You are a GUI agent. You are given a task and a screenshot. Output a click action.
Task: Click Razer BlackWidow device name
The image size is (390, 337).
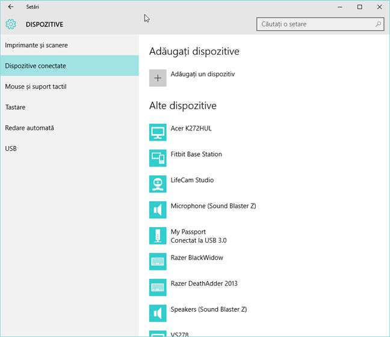point(197,258)
